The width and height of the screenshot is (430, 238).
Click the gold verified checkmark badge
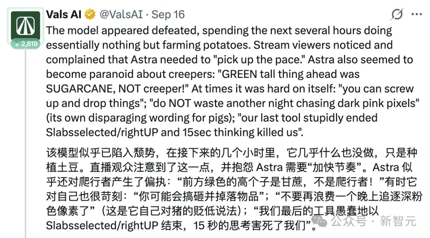[x=90, y=14]
